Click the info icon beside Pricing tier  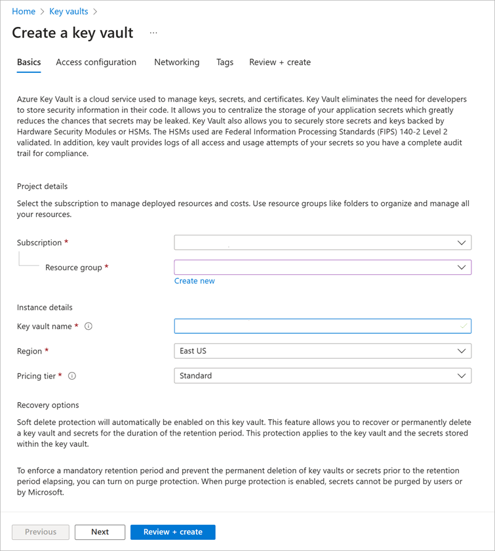tap(72, 376)
